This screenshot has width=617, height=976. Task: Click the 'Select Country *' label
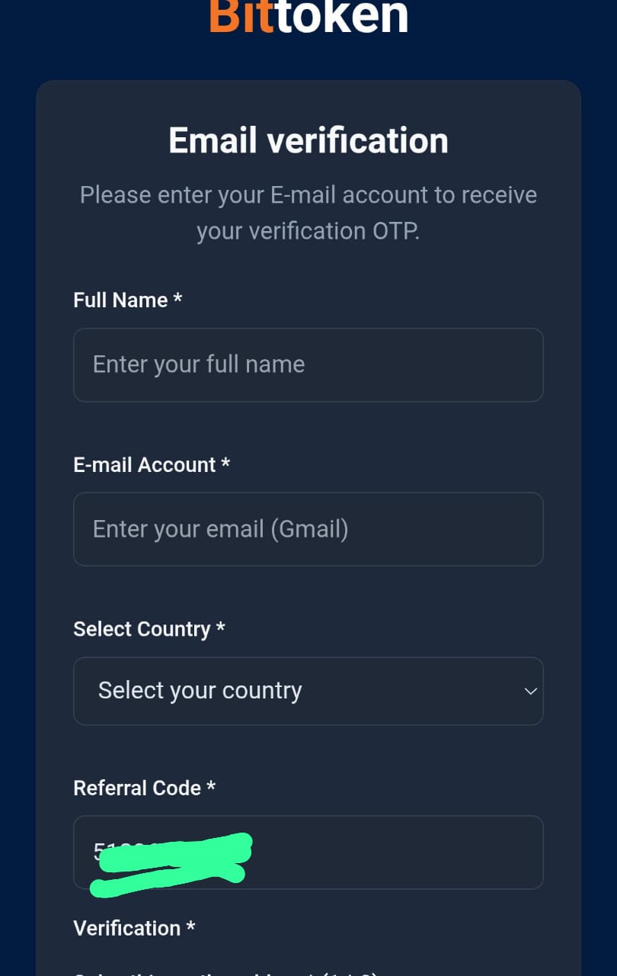(149, 628)
